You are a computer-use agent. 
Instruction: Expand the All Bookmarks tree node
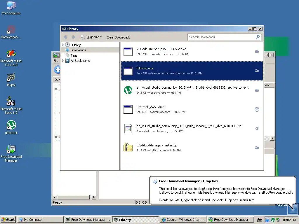pos(63,61)
